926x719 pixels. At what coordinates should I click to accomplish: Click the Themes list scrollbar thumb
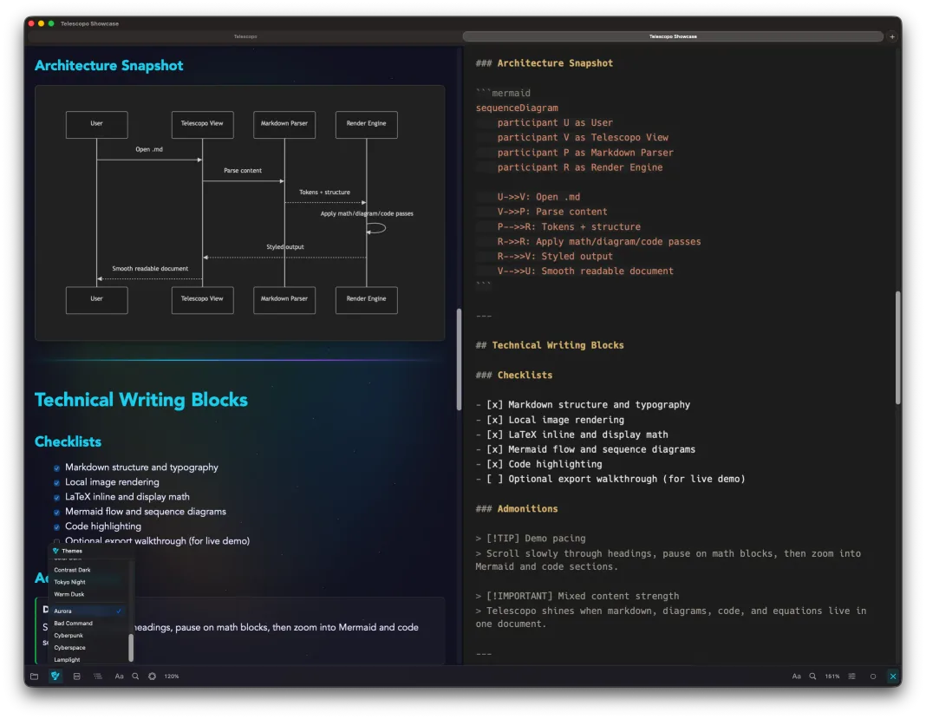[x=131, y=648]
